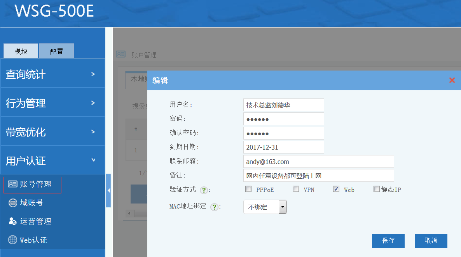The width and height of the screenshot is (461, 257).
Task: Collapse the sidebar using the splitter arrow
Action: tap(108, 190)
